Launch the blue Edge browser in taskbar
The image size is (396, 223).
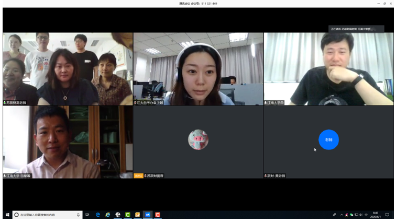[98, 215]
